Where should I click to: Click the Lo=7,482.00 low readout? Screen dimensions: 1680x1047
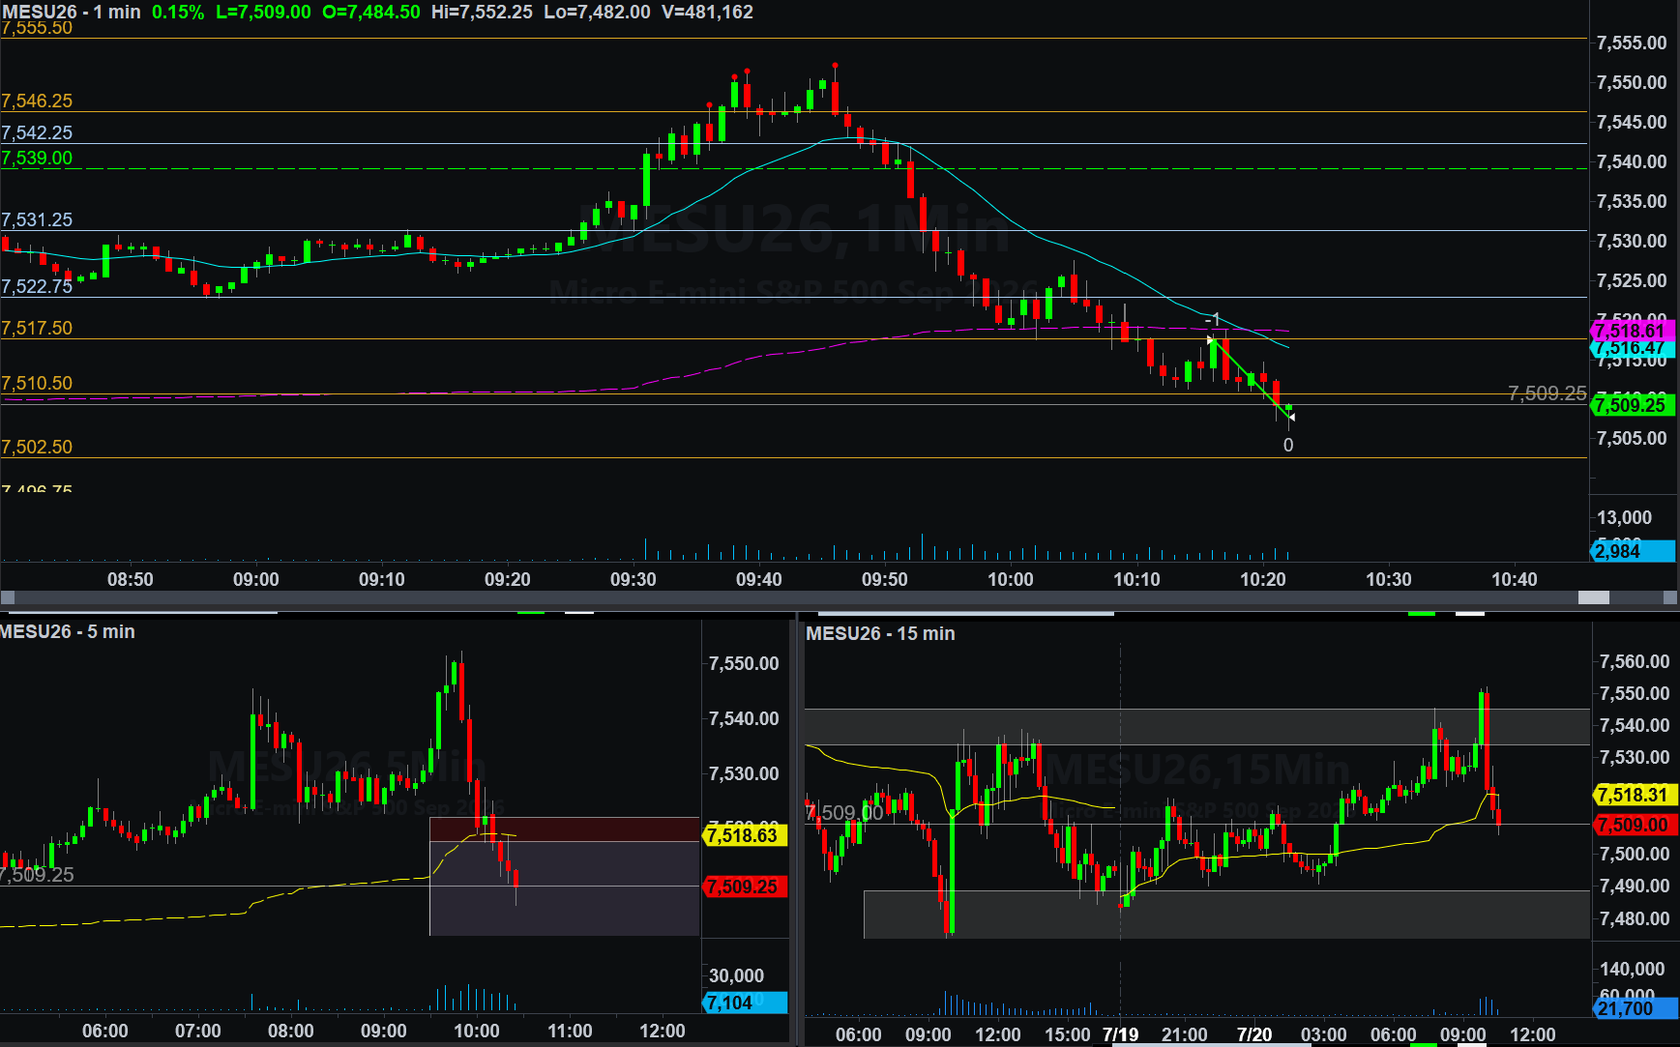[x=597, y=12]
